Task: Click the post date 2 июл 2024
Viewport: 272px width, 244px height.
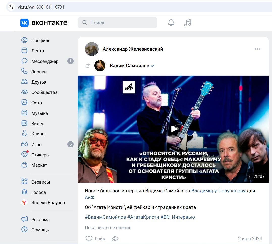Action: point(250,239)
